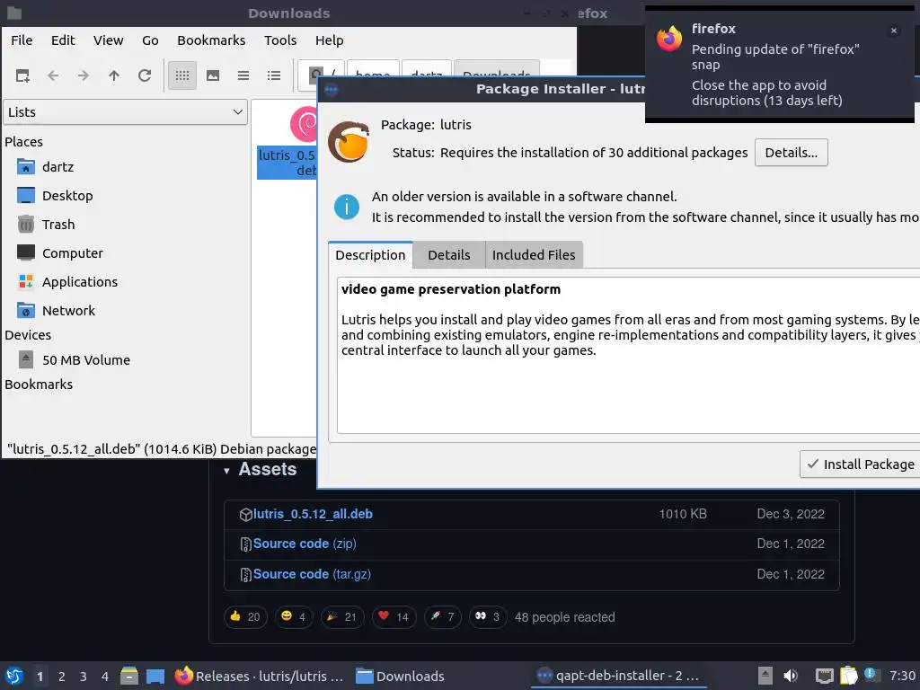Switch to the Details tab

[449, 255]
